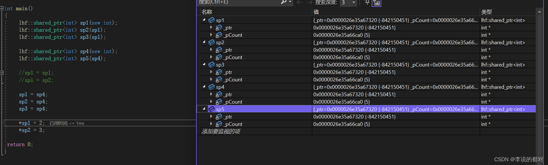
Task: Click the code line *sp2 = 3;
Action: [x=32, y=130]
